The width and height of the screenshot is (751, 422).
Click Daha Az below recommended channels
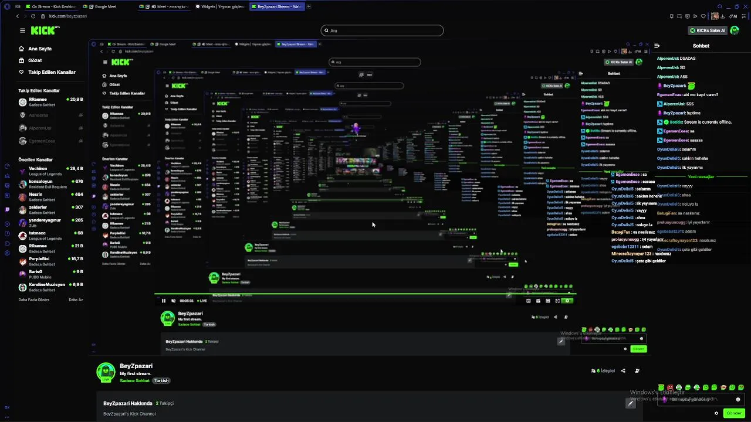click(76, 300)
